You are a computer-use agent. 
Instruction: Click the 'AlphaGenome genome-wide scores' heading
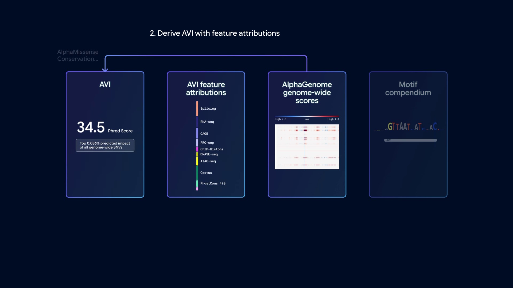click(x=307, y=93)
